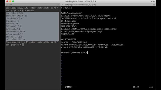Click the 'urllib3==1.25.10' line
The width and height of the screenshot is (161, 90).
[15, 39]
